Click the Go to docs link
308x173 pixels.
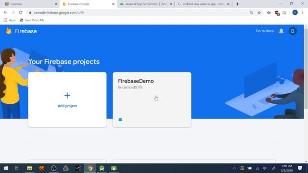click(x=265, y=31)
